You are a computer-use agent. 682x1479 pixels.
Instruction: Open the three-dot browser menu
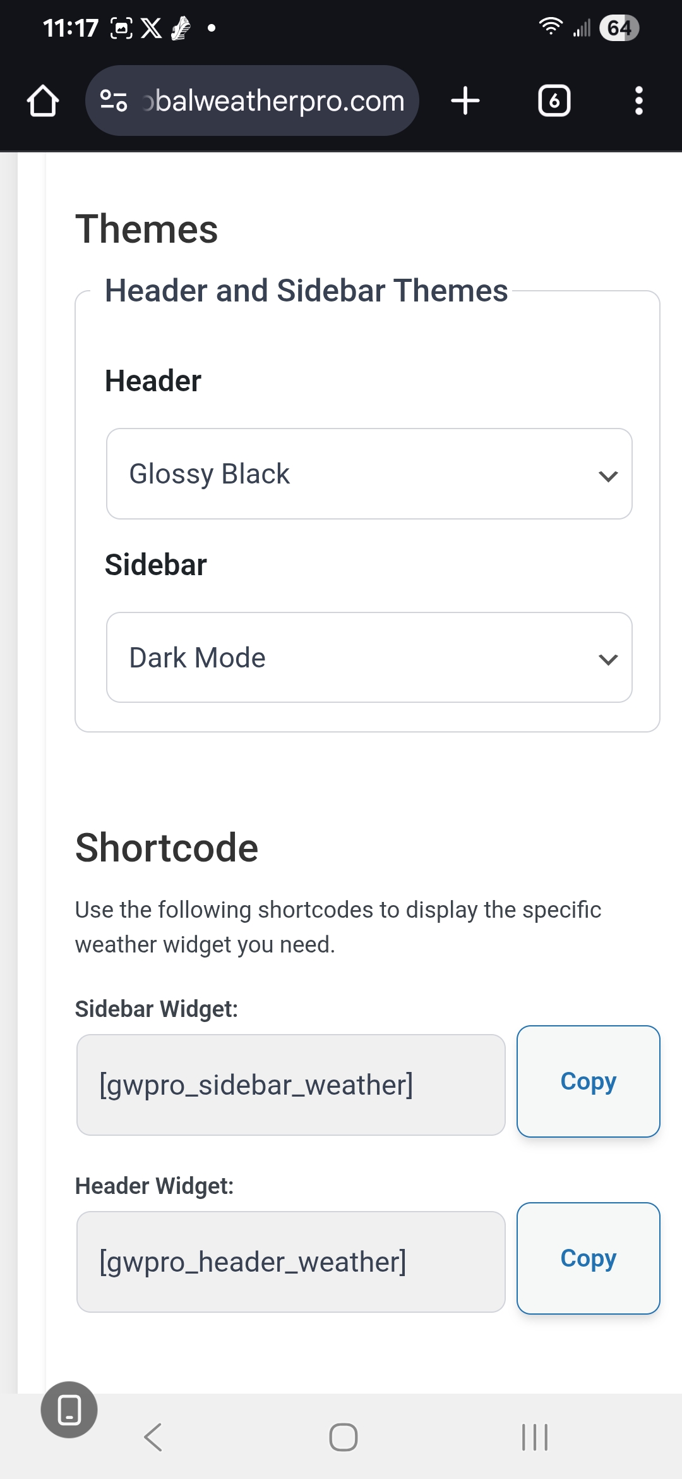(x=638, y=101)
